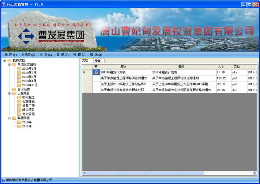Click the 我的文档 root folder icon

(x=9, y=60)
